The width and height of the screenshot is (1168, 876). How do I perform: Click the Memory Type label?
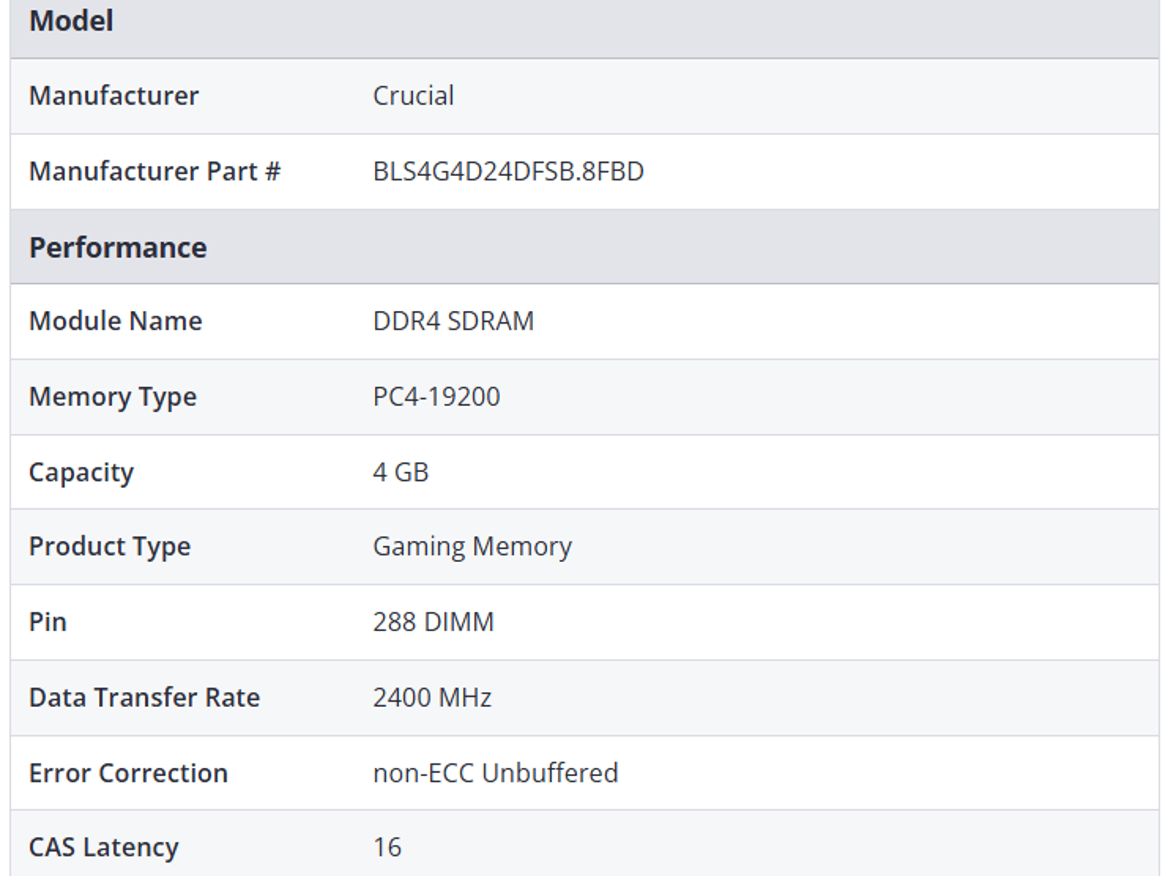coord(113,397)
